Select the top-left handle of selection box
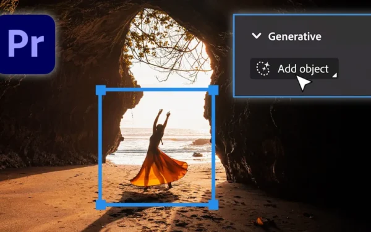The width and height of the screenshot is (371, 232). (x=101, y=90)
